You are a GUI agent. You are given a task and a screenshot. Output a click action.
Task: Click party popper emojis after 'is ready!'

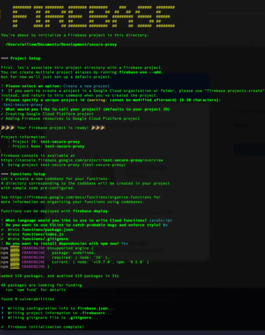[98, 128]
